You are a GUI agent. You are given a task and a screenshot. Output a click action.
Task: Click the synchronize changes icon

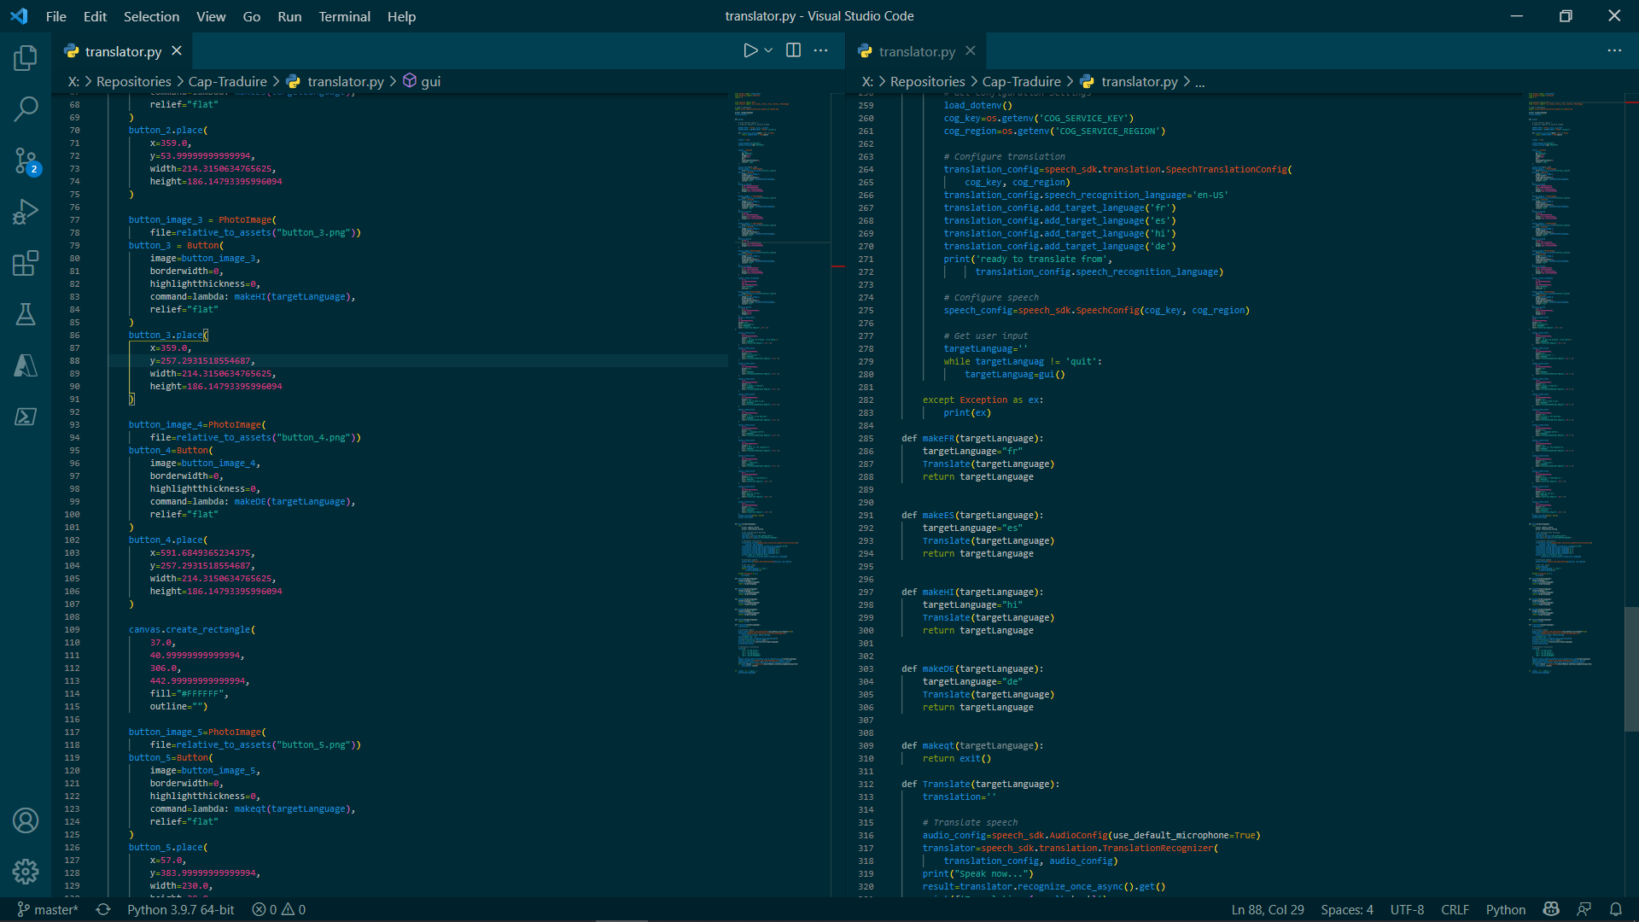point(103,909)
